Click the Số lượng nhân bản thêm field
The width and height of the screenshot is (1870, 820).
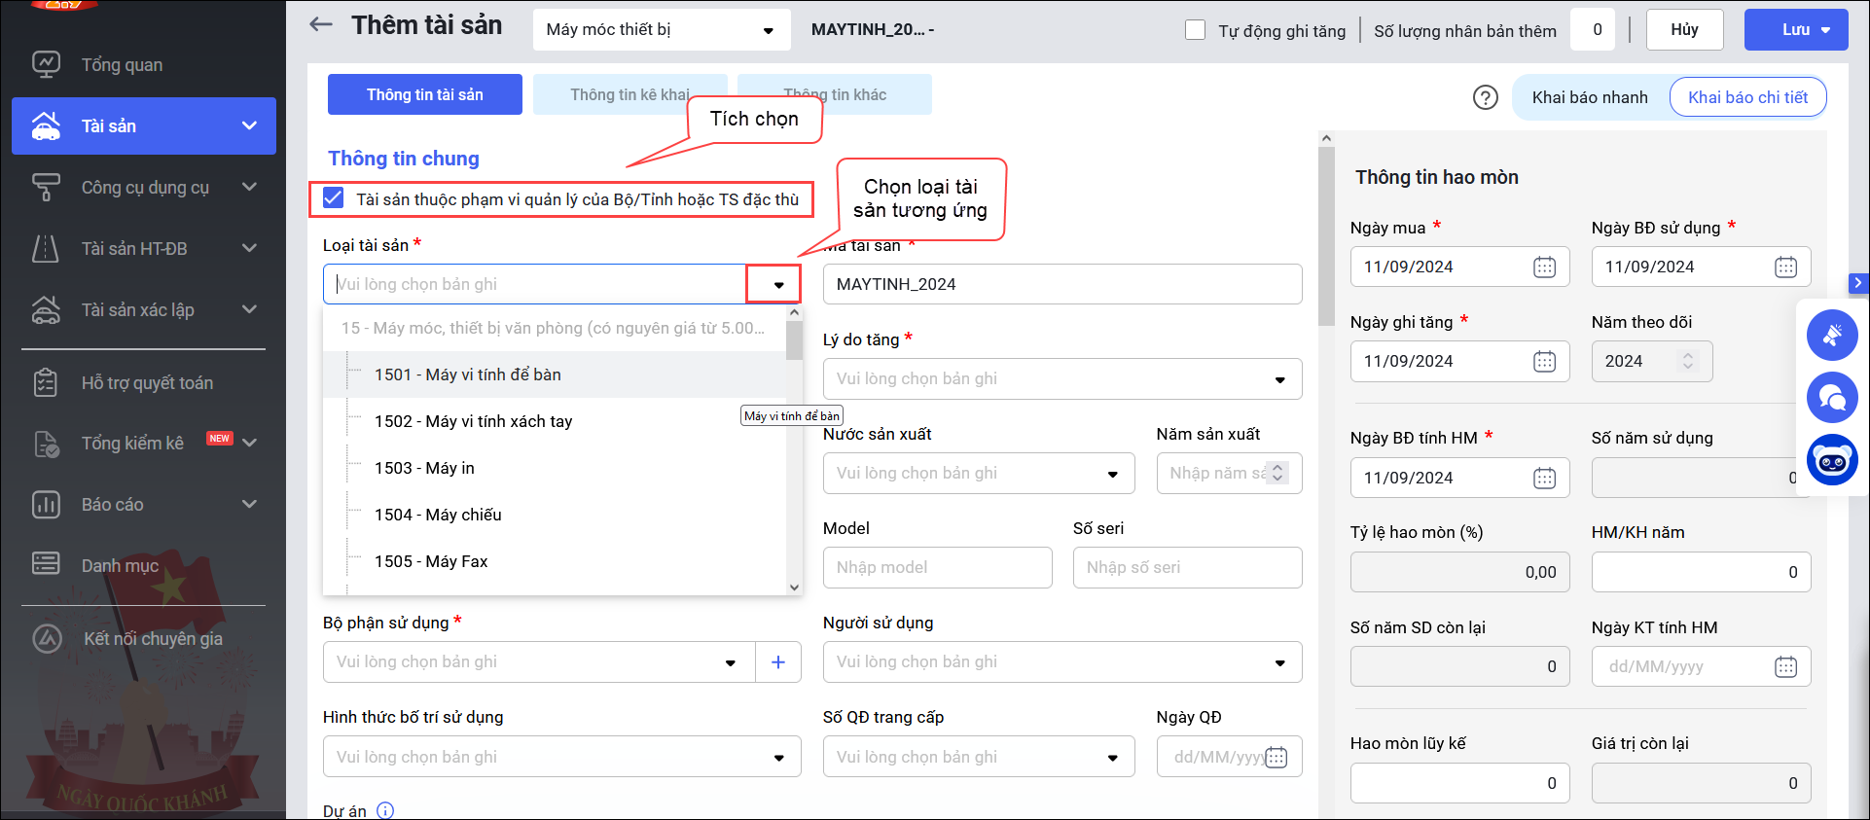point(1592,30)
